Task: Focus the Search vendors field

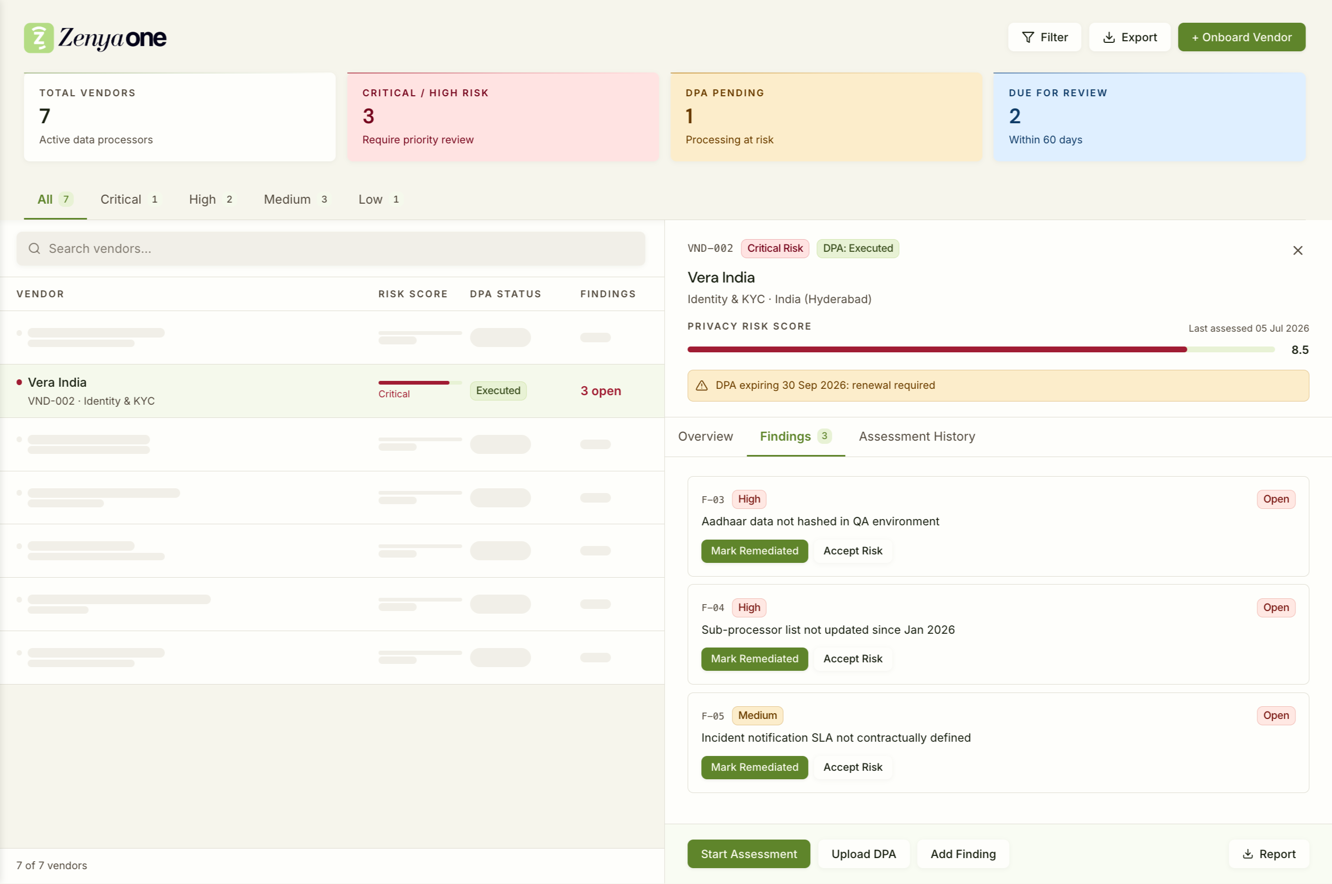Action: coord(330,249)
